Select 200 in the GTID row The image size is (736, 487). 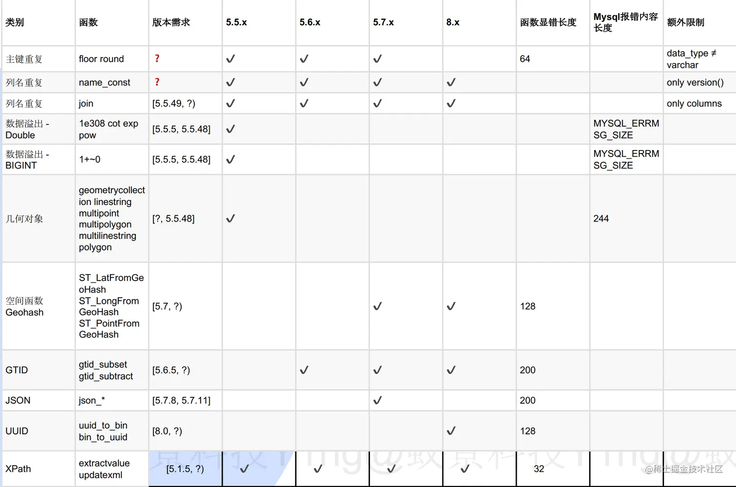pyautogui.click(x=553, y=370)
